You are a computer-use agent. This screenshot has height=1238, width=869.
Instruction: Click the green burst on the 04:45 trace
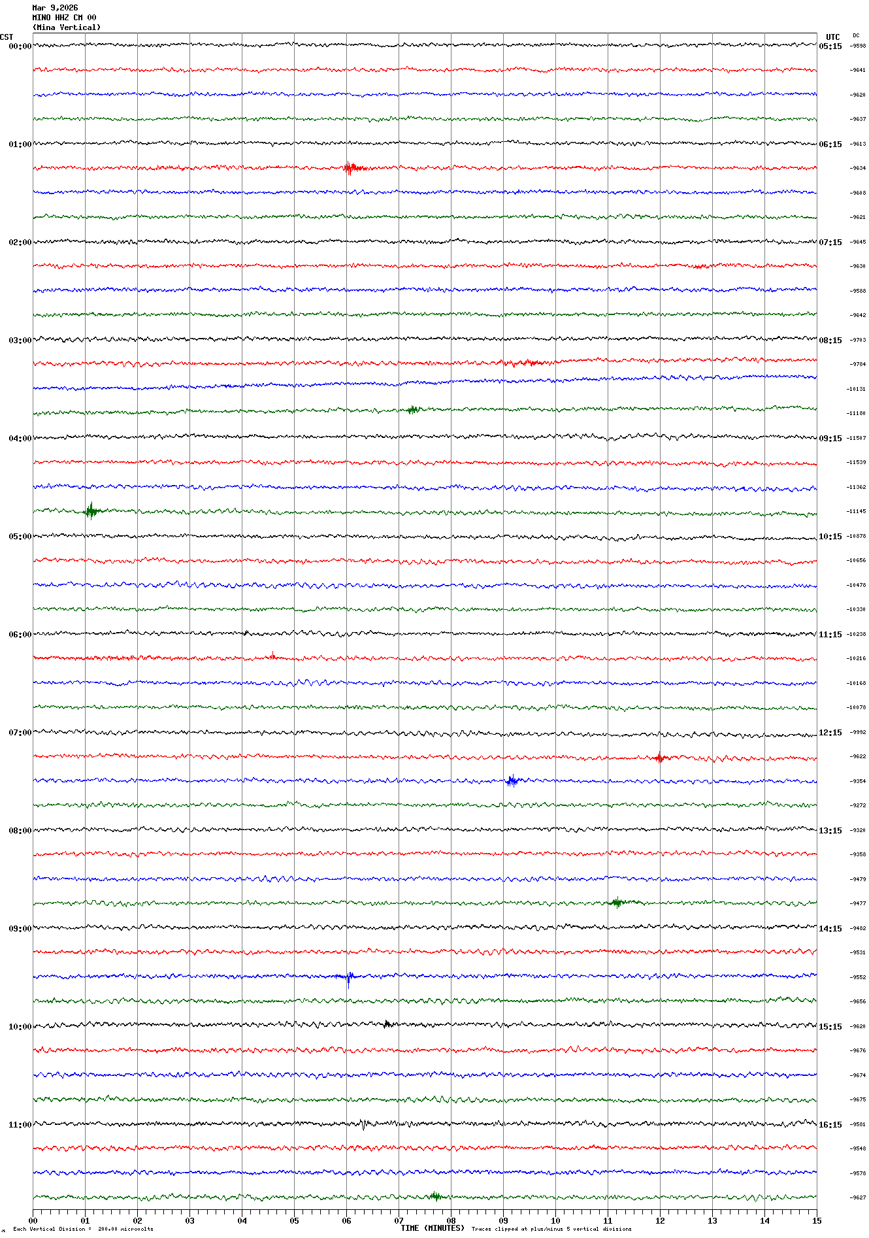point(91,510)
